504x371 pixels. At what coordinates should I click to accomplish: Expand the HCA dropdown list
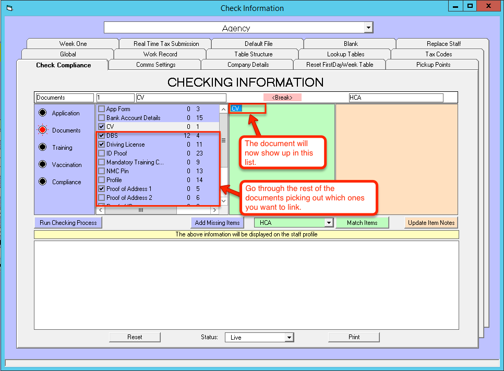(x=328, y=223)
